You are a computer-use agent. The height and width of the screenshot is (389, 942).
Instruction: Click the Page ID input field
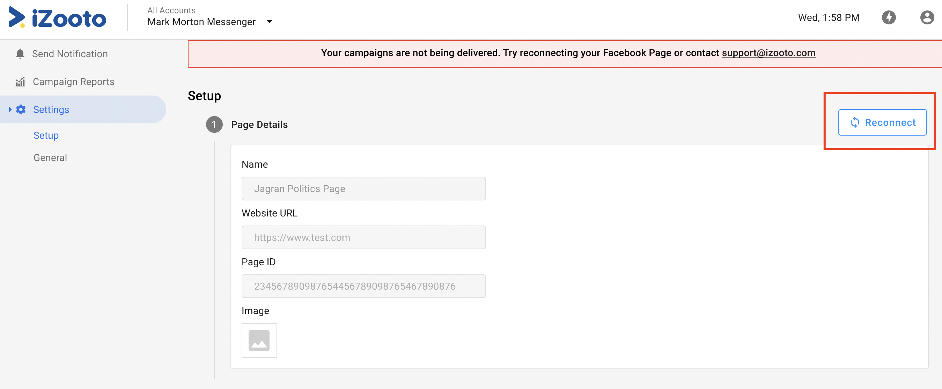coord(363,286)
